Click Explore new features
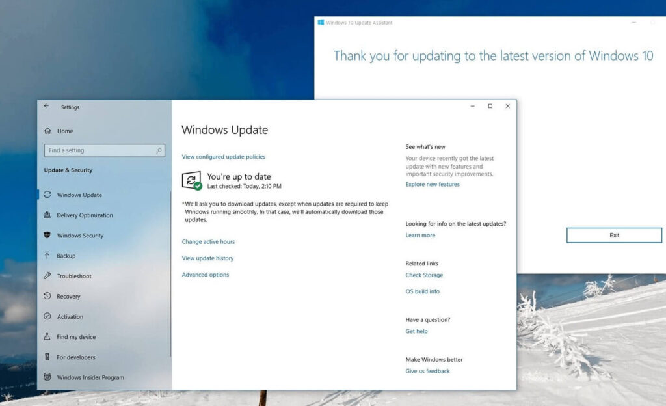The height and width of the screenshot is (406, 666). tap(433, 183)
